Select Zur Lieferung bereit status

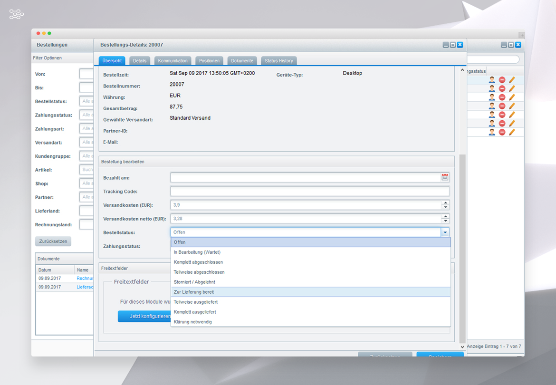click(x=311, y=292)
